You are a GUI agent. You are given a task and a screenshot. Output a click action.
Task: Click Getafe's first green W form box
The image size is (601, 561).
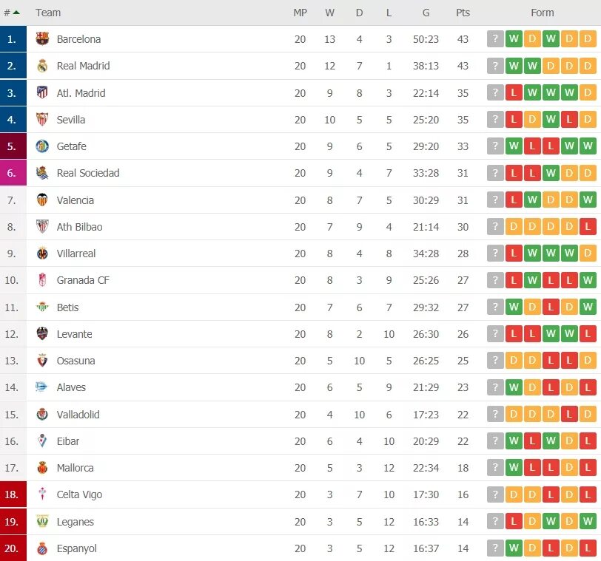(x=514, y=146)
